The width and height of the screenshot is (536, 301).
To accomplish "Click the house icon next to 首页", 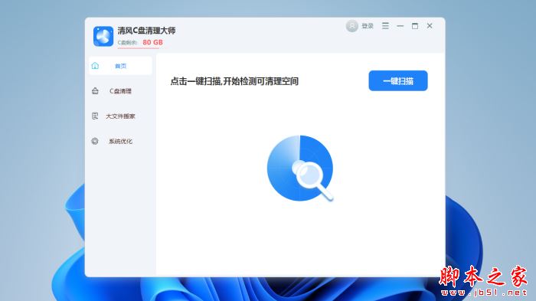I will tap(95, 66).
